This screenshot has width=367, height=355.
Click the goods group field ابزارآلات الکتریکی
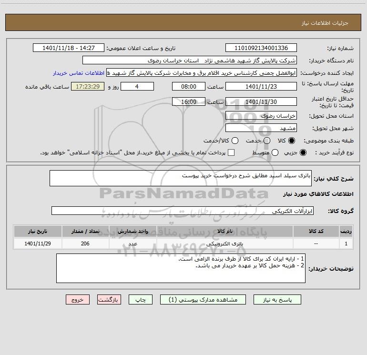(183, 211)
